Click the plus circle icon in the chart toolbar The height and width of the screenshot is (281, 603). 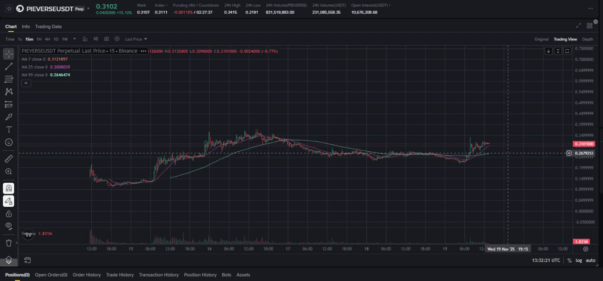point(117,39)
